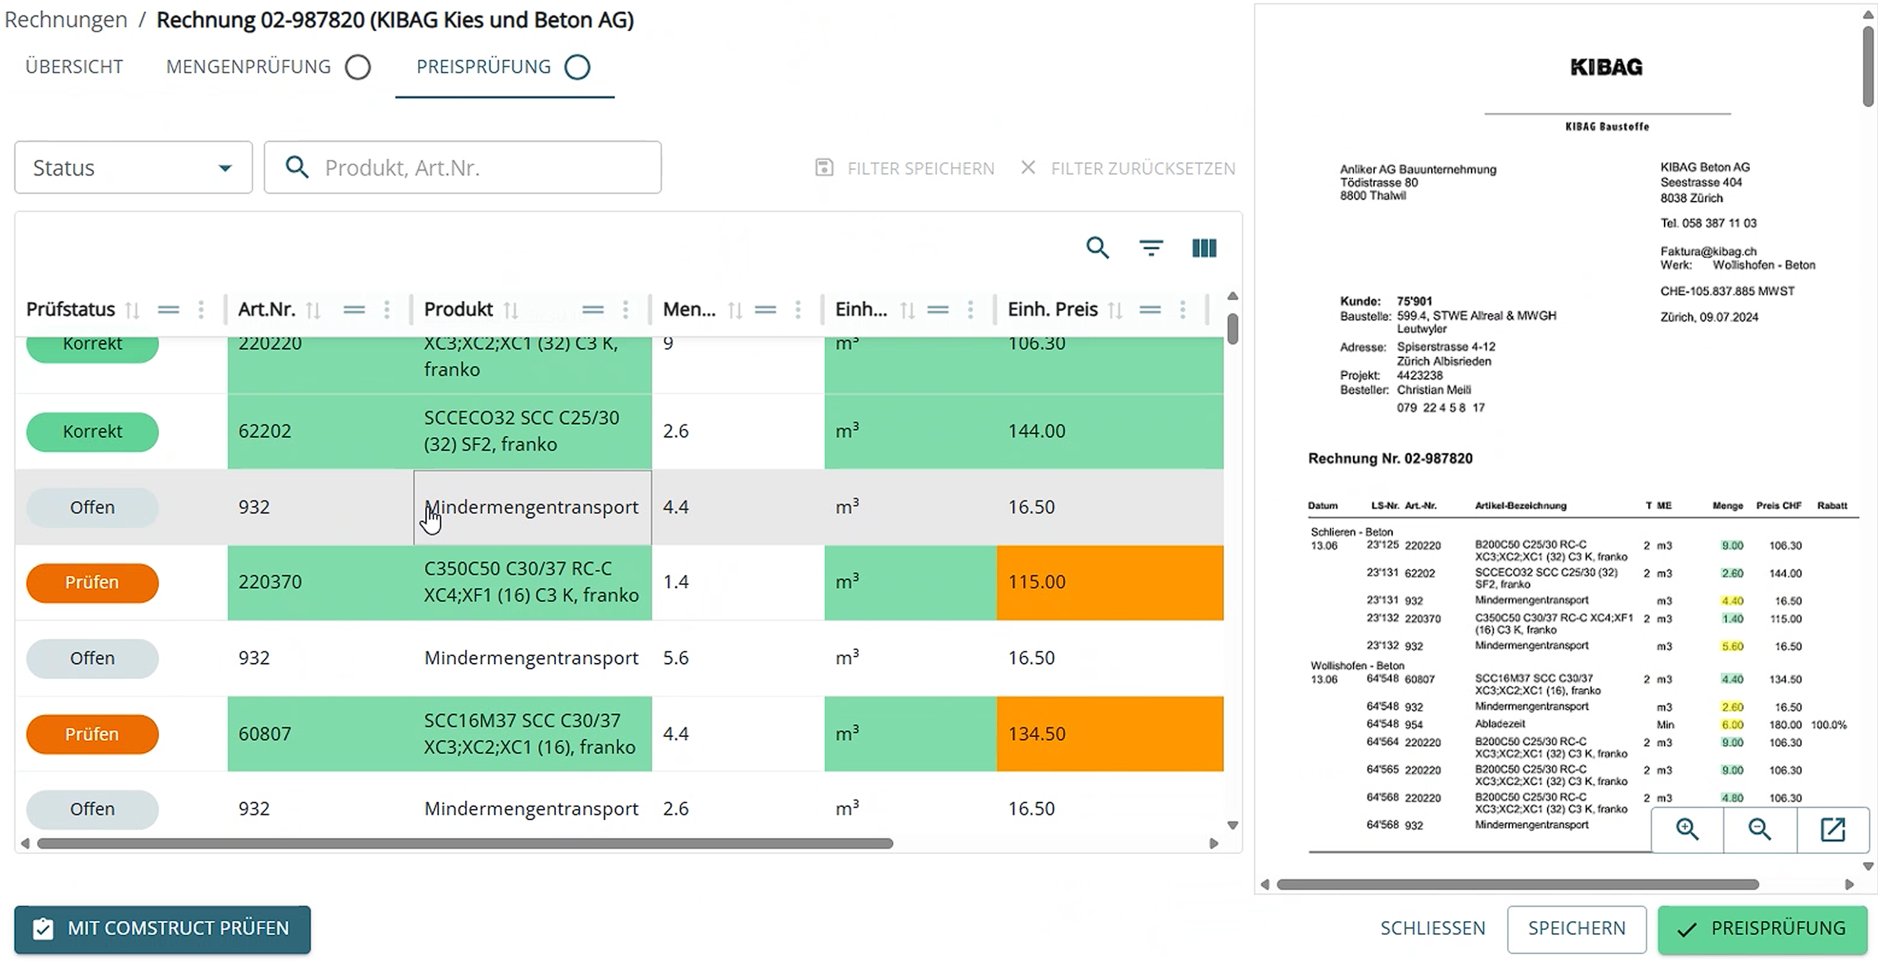1878x961 pixels.
Task: Zoom in on the invoice PDF
Action: [x=1686, y=829]
